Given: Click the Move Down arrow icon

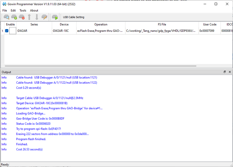Looking at the screenshot, I should [37, 17].
